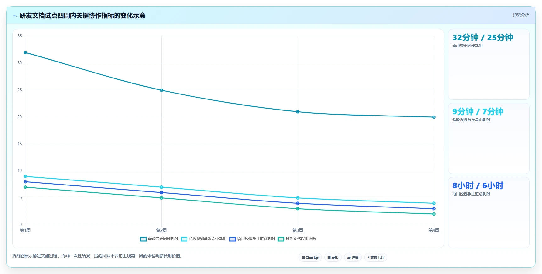Click the cyan line point at 第3周

[298, 198]
